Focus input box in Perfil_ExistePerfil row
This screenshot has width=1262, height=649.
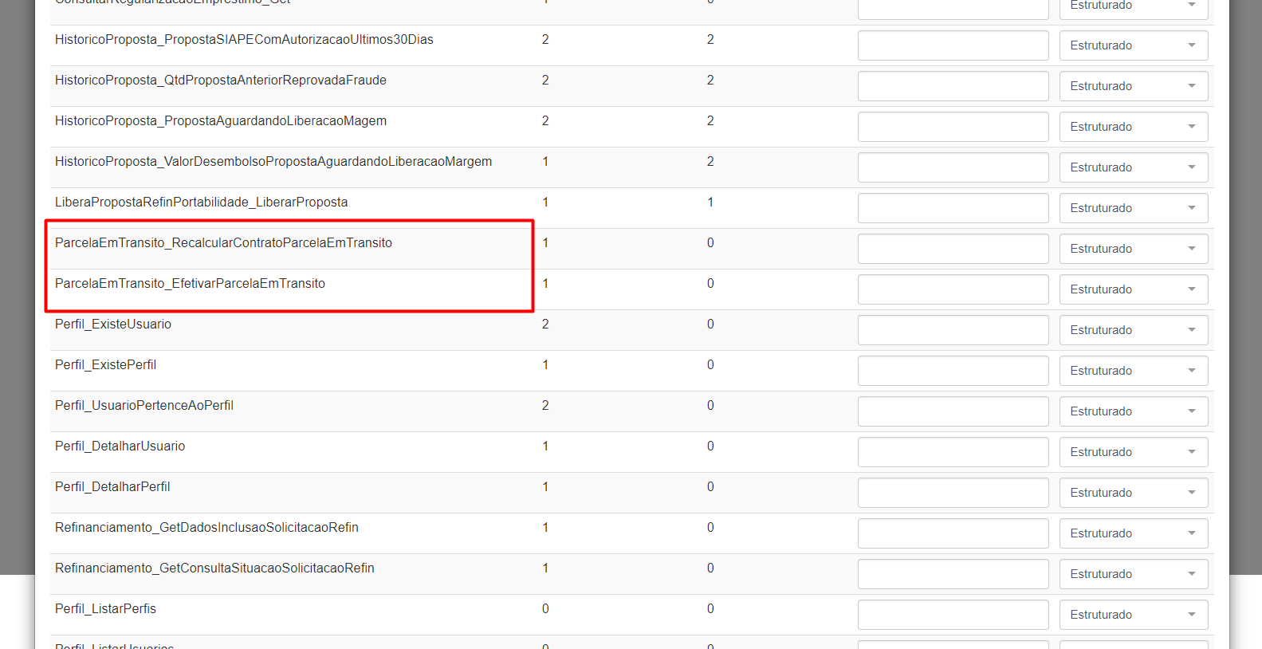953,371
